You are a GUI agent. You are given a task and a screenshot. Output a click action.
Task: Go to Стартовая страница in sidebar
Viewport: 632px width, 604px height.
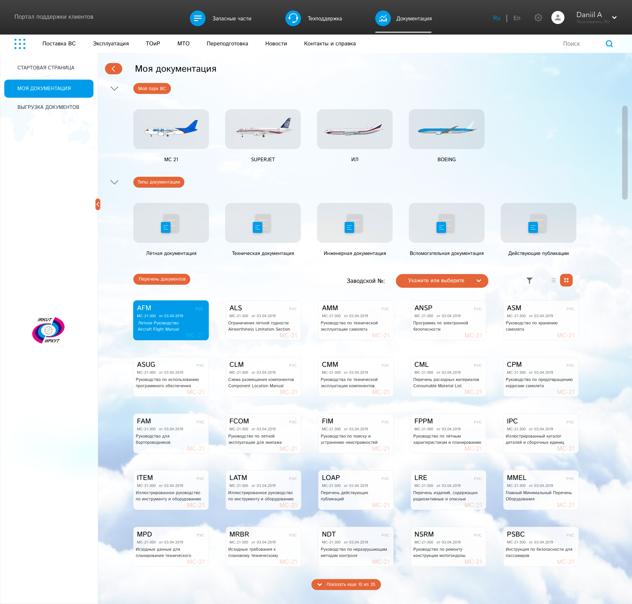coord(46,68)
